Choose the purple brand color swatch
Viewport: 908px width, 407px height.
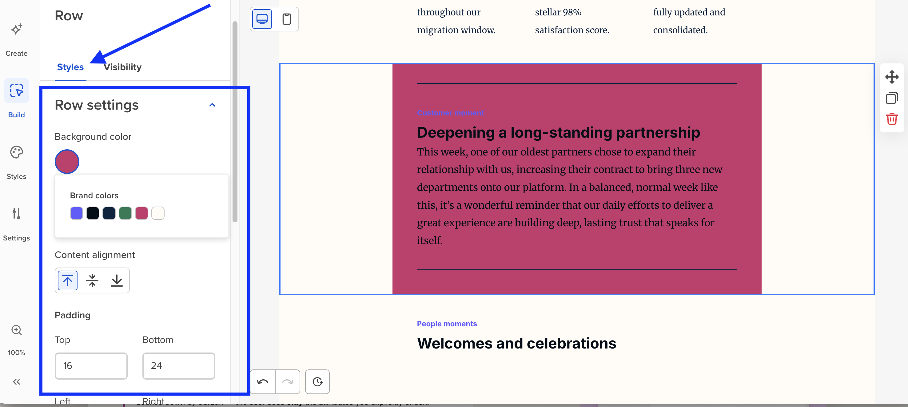click(x=77, y=213)
